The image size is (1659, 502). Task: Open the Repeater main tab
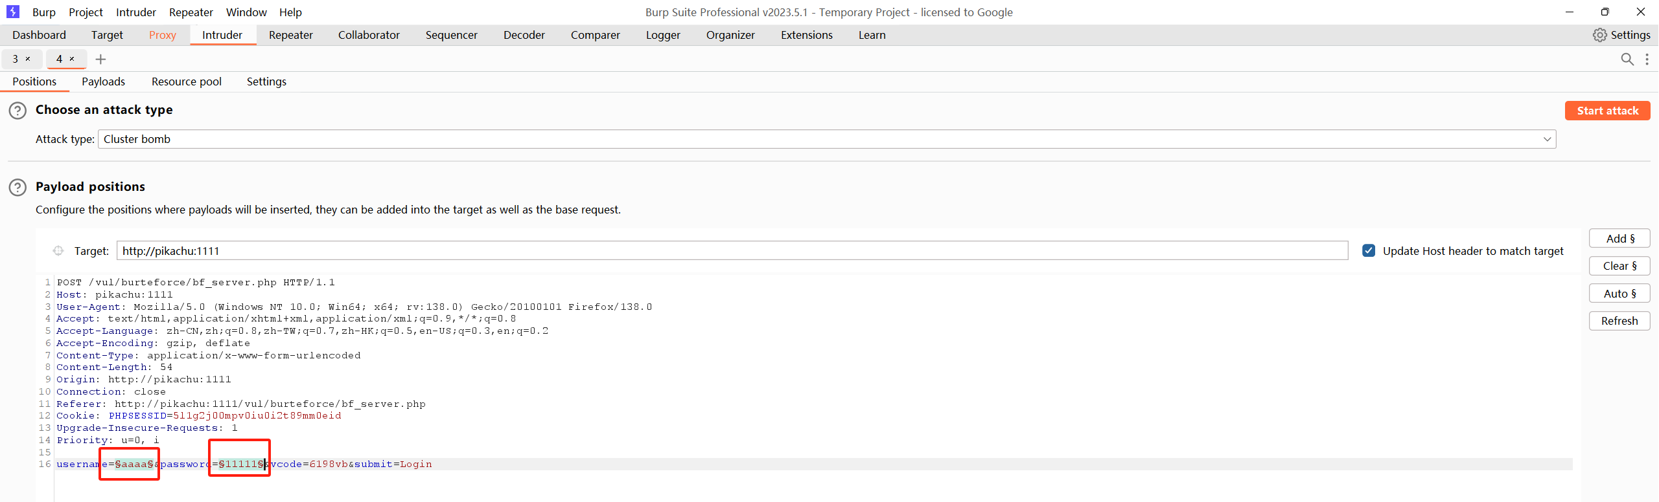click(290, 35)
